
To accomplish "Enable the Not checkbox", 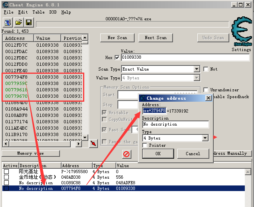I will pyautogui.click(x=206, y=69).
